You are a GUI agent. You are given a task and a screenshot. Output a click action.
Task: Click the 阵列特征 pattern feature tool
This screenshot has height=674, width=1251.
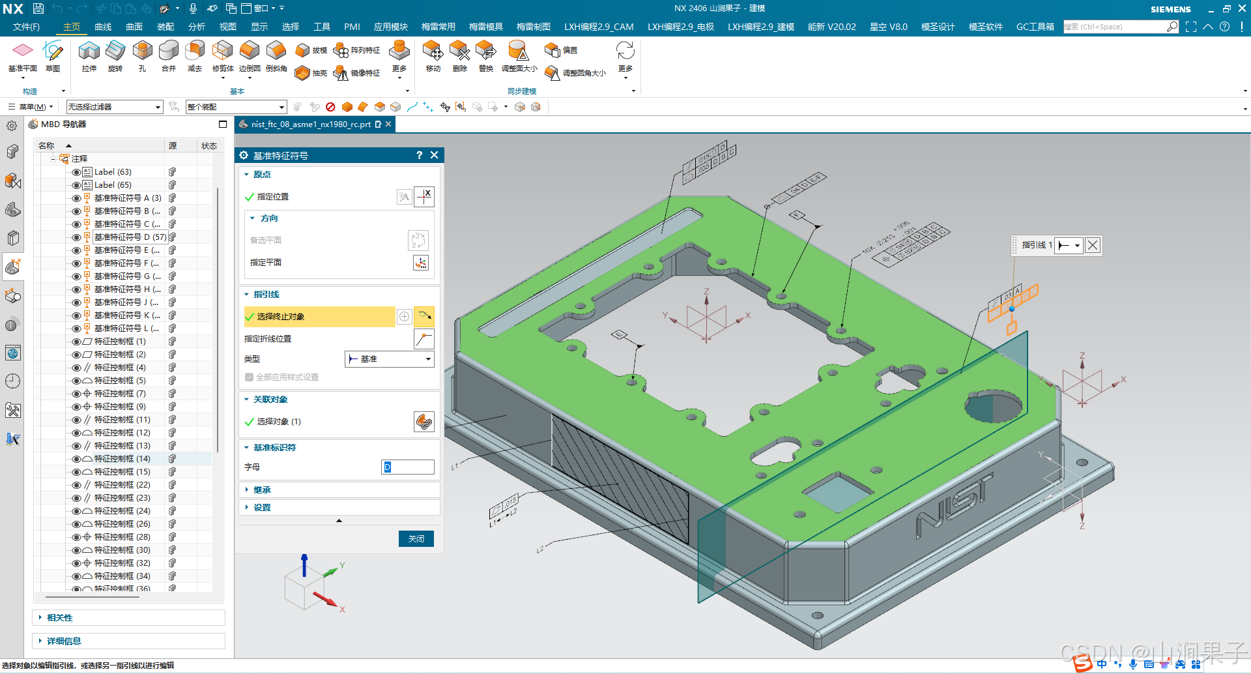pyautogui.click(x=357, y=50)
